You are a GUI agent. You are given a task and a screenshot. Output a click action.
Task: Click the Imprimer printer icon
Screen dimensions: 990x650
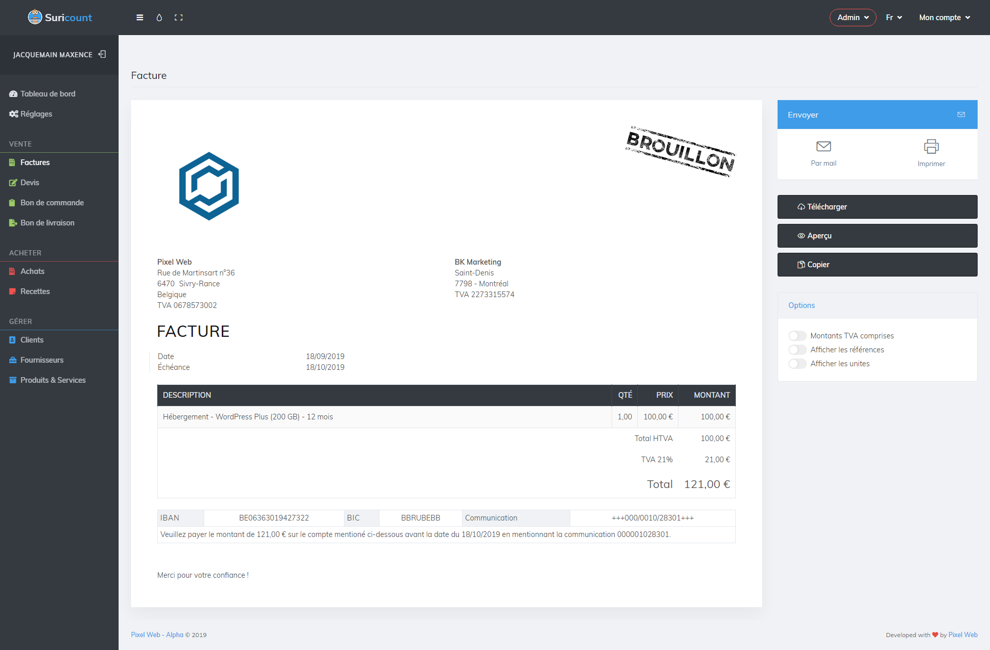click(x=931, y=147)
